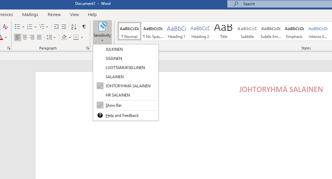Screen dimensions: 332x179
Task: Uncheck the JOHTORYHMÄ SALAINEN label
Action: (x=126, y=86)
